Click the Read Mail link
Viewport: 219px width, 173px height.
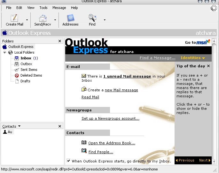coord(90,97)
